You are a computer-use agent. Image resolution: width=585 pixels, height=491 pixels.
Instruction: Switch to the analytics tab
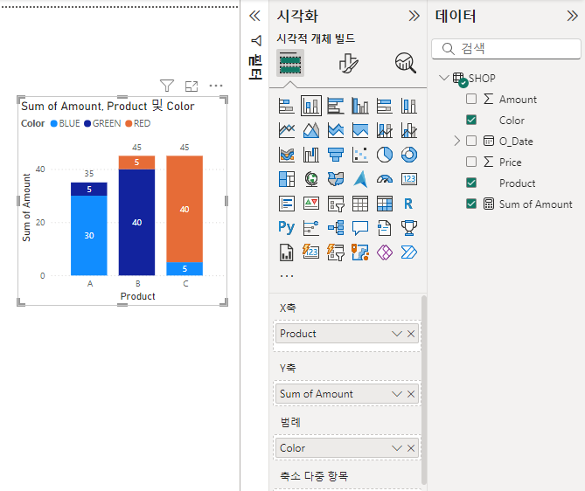point(406,63)
